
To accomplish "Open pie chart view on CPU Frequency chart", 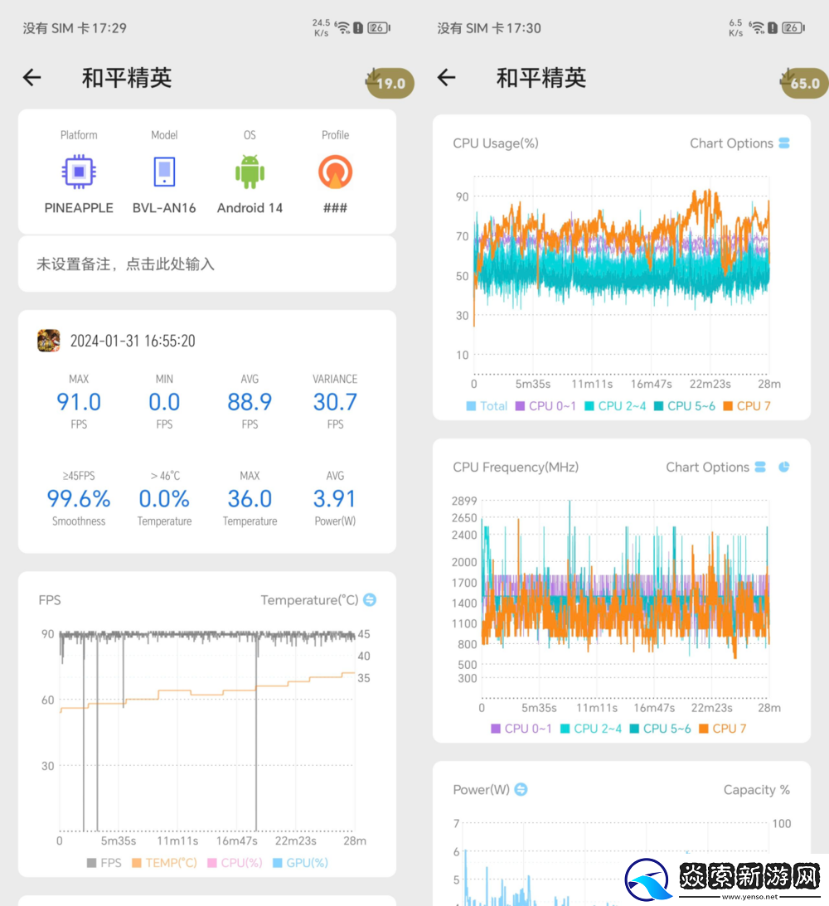I will [783, 467].
